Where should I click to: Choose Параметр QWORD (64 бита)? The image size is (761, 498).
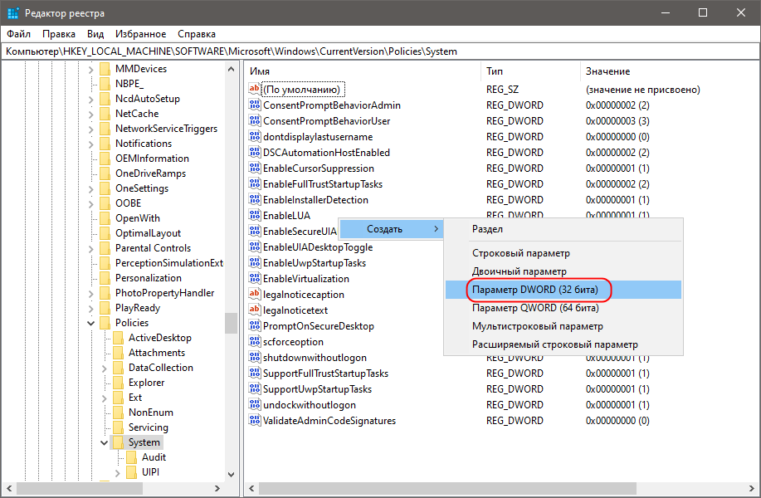(x=563, y=308)
